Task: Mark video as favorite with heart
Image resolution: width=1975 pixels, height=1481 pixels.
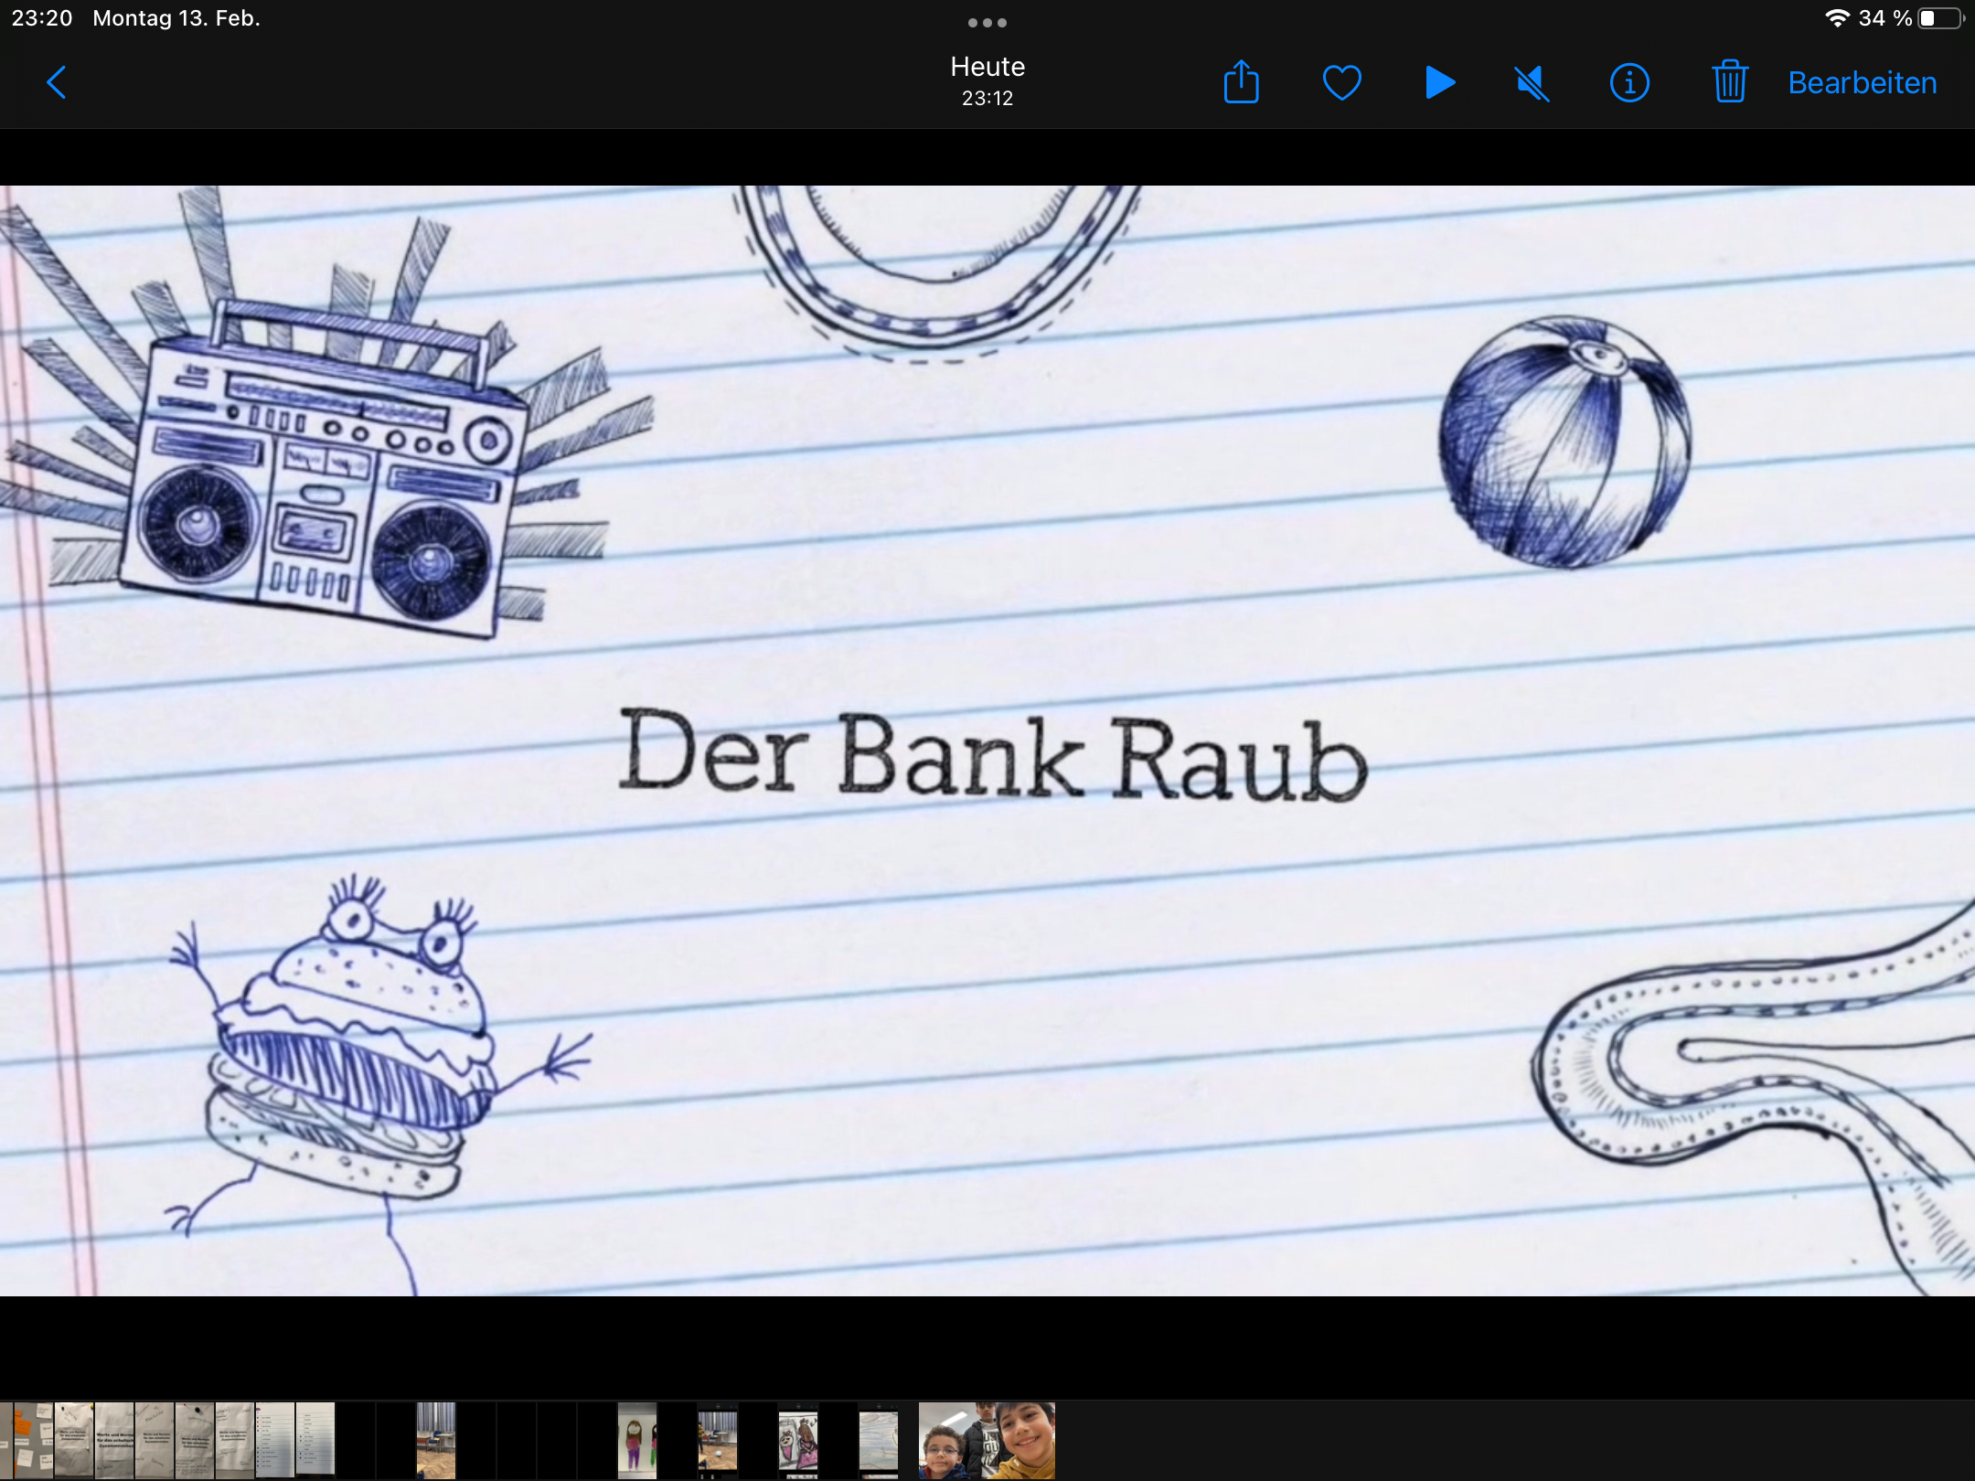Action: point(1341,83)
